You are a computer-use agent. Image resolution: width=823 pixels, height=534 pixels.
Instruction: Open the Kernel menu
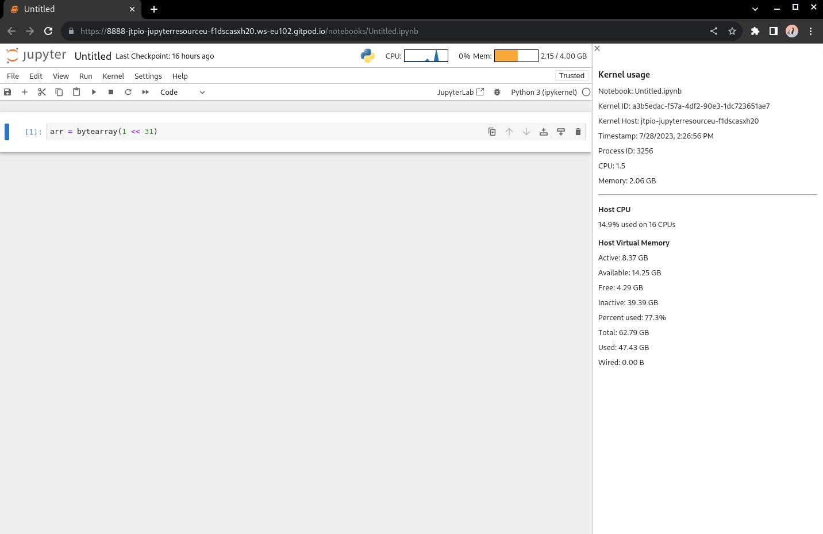pos(113,76)
